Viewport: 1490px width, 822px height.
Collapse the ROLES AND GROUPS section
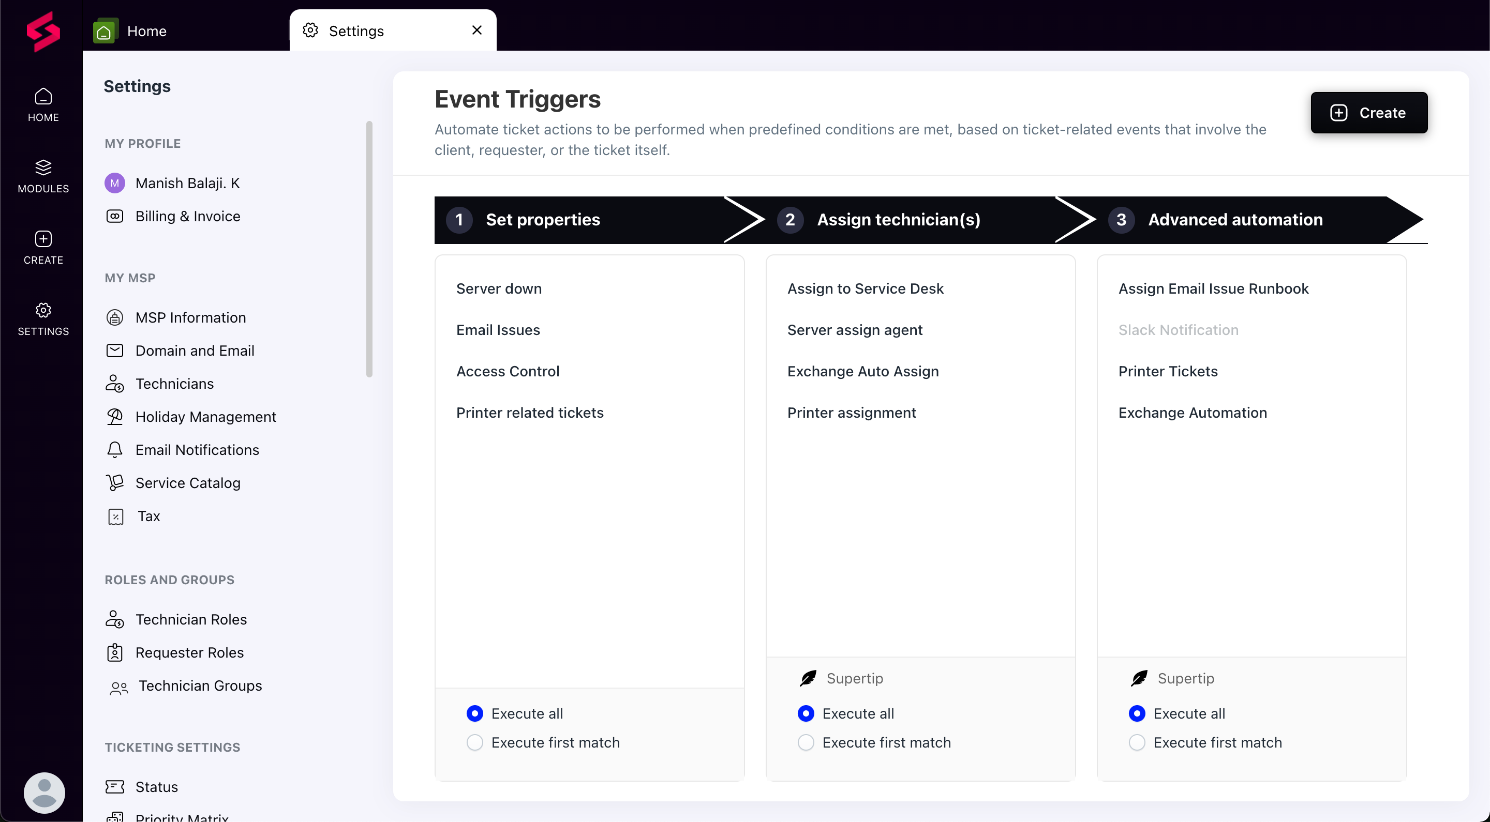tap(169, 580)
